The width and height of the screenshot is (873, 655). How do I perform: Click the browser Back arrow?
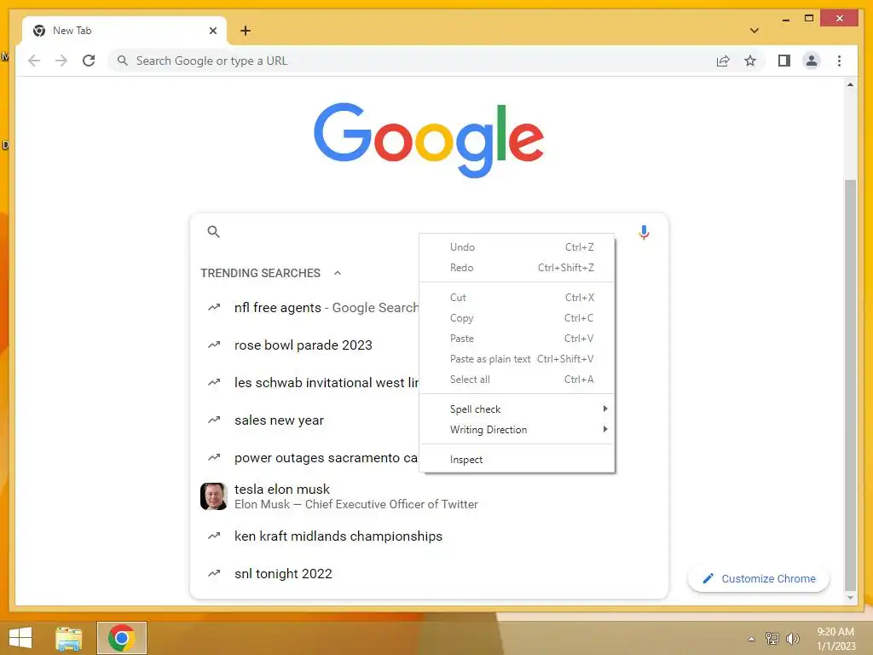pos(34,61)
